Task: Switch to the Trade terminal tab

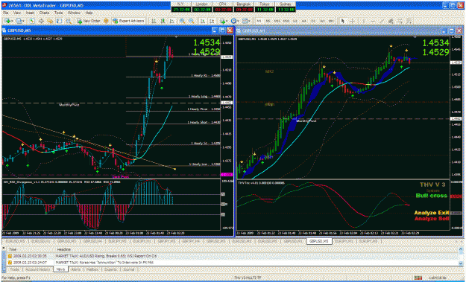Action: click(x=15, y=269)
